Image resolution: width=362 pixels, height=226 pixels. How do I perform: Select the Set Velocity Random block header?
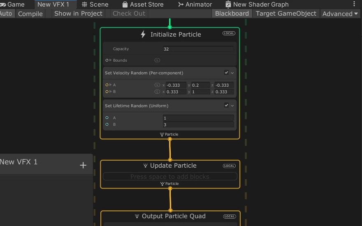(x=169, y=73)
